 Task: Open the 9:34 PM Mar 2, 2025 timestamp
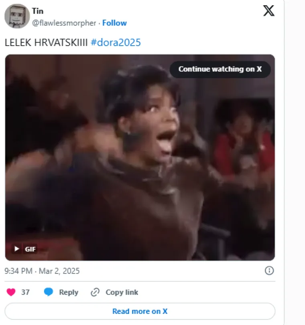pos(42,271)
